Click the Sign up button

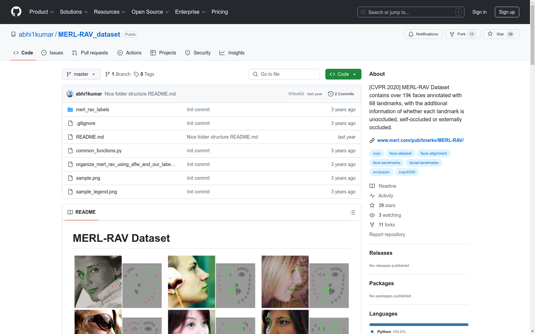pos(507,12)
